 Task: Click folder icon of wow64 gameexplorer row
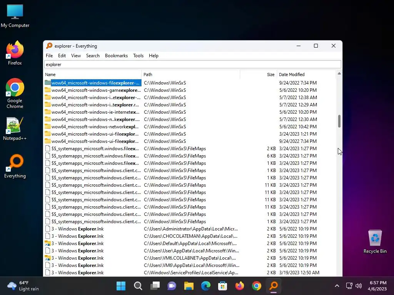[47, 90]
